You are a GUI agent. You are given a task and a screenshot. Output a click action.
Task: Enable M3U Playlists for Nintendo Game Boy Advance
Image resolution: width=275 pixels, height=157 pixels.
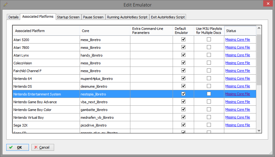[x=209, y=101]
